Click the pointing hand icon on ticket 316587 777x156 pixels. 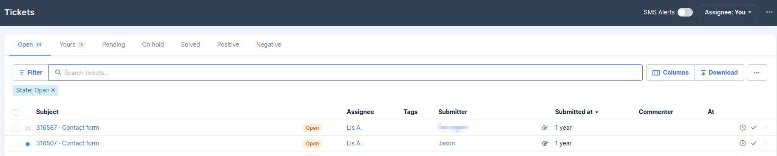(x=545, y=128)
